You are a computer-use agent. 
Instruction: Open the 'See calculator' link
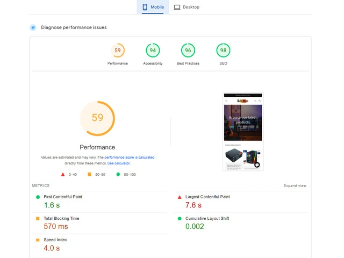pos(119,163)
